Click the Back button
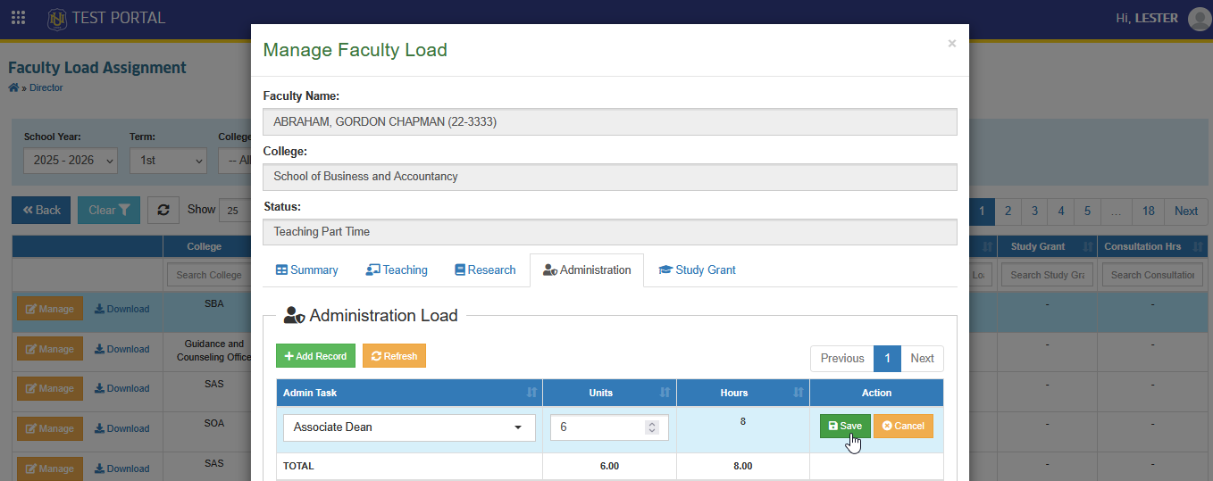 41,211
